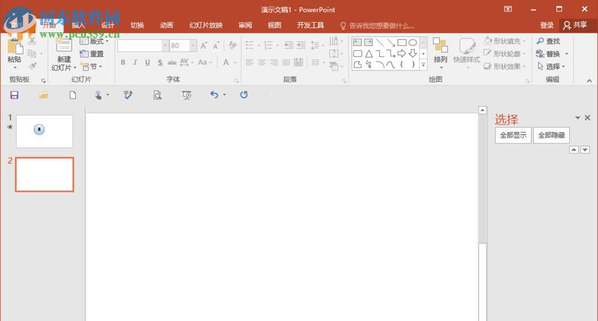Switch to 插入 ribbon tab
The height and width of the screenshot is (321, 598).
point(78,25)
